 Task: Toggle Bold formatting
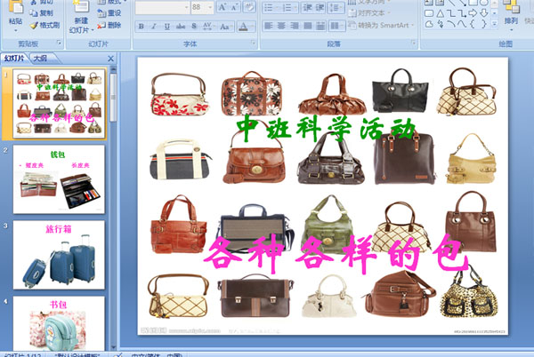pyautogui.click(x=141, y=26)
